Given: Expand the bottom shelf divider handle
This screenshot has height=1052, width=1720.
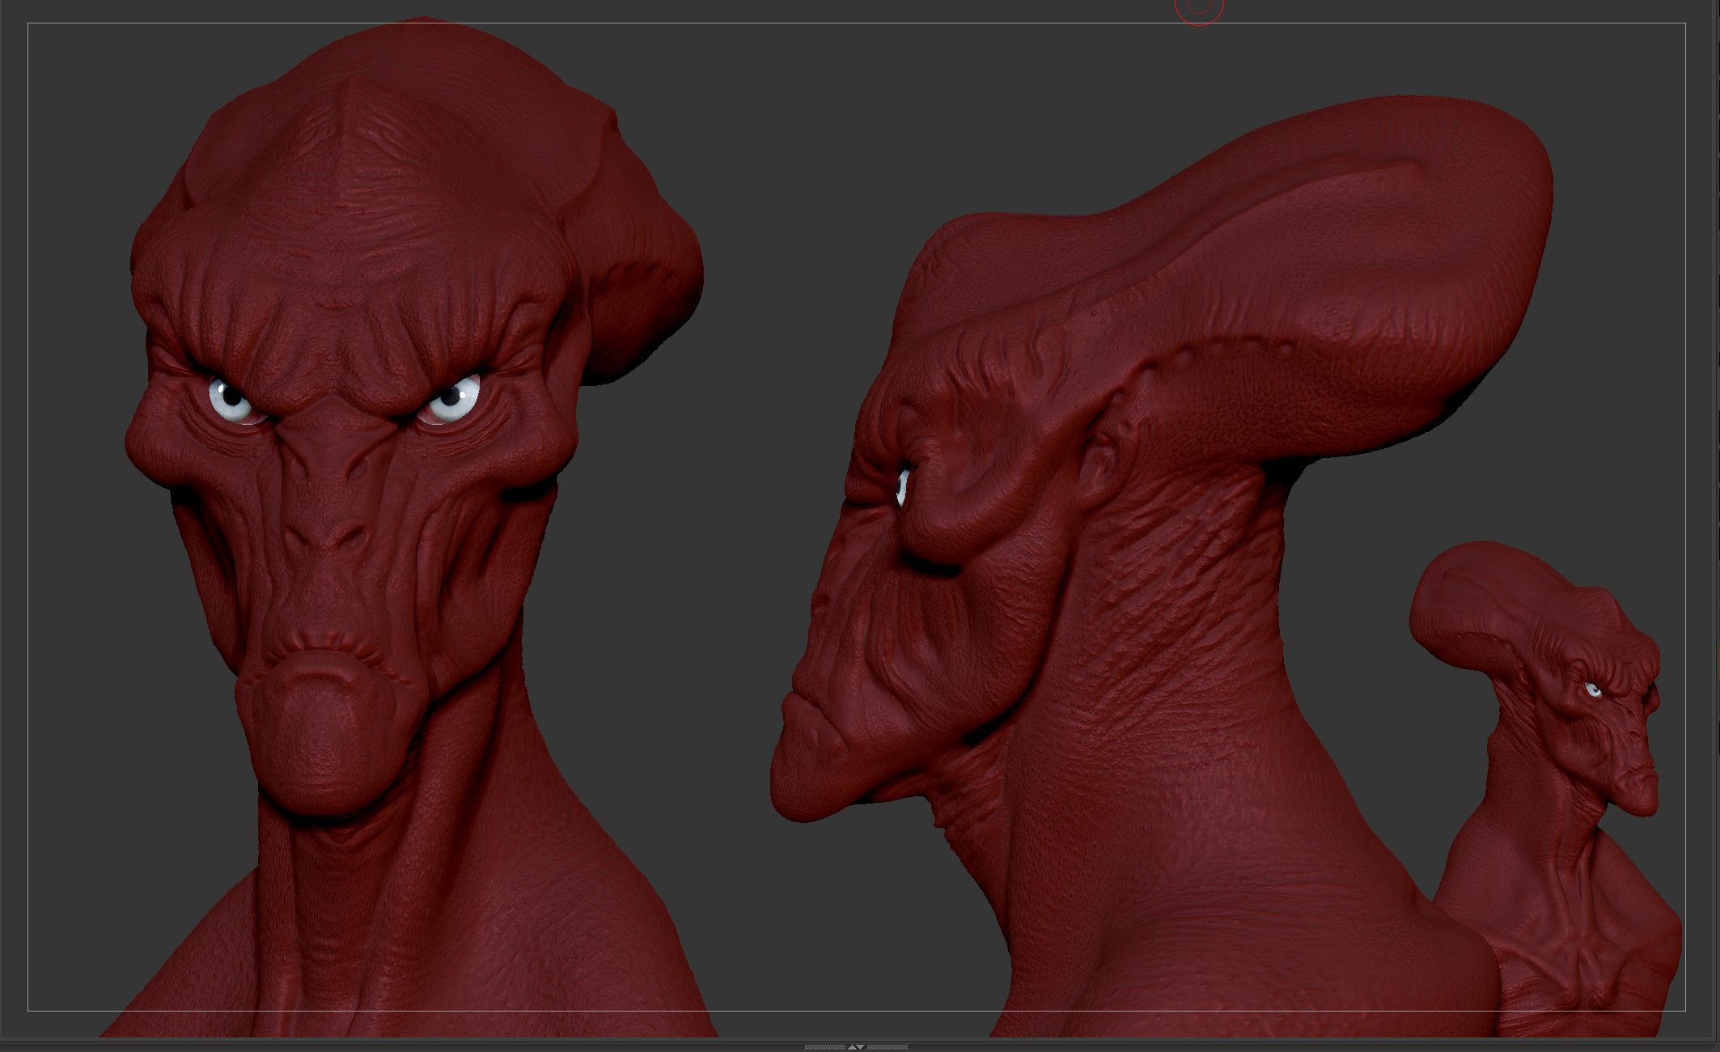Looking at the screenshot, I should tap(856, 1047).
